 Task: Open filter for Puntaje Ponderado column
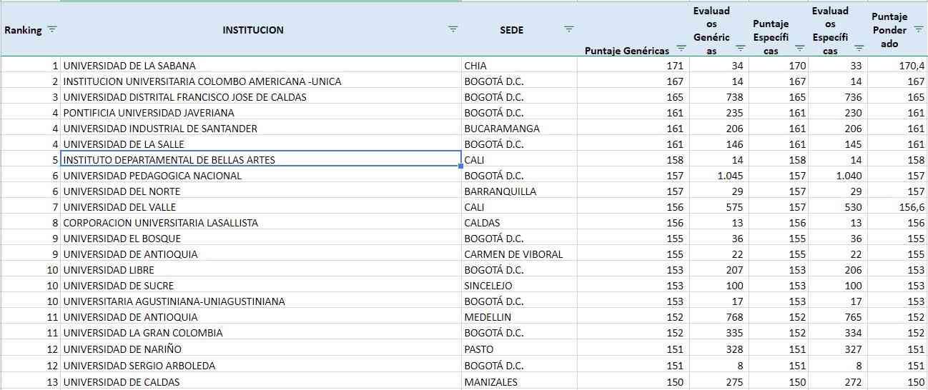(919, 29)
